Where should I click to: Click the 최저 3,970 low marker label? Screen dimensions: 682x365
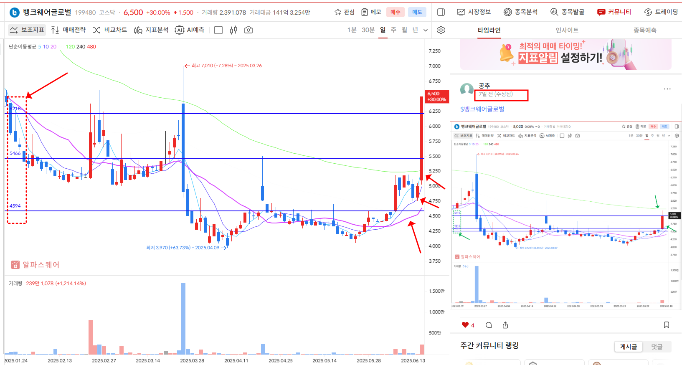point(186,248)
